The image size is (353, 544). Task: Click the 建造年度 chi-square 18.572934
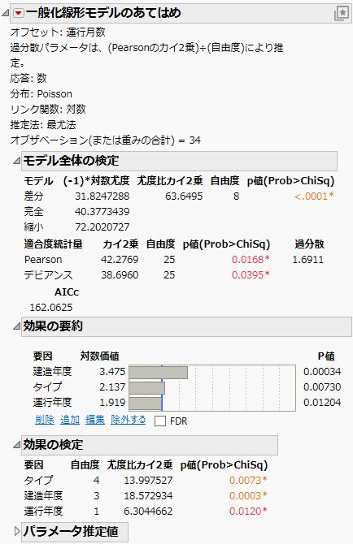tap(148, 496)
